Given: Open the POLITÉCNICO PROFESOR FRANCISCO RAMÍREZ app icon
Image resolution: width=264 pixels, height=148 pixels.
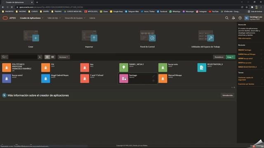Looking at the screenshot, I should [x=7, y=67].
